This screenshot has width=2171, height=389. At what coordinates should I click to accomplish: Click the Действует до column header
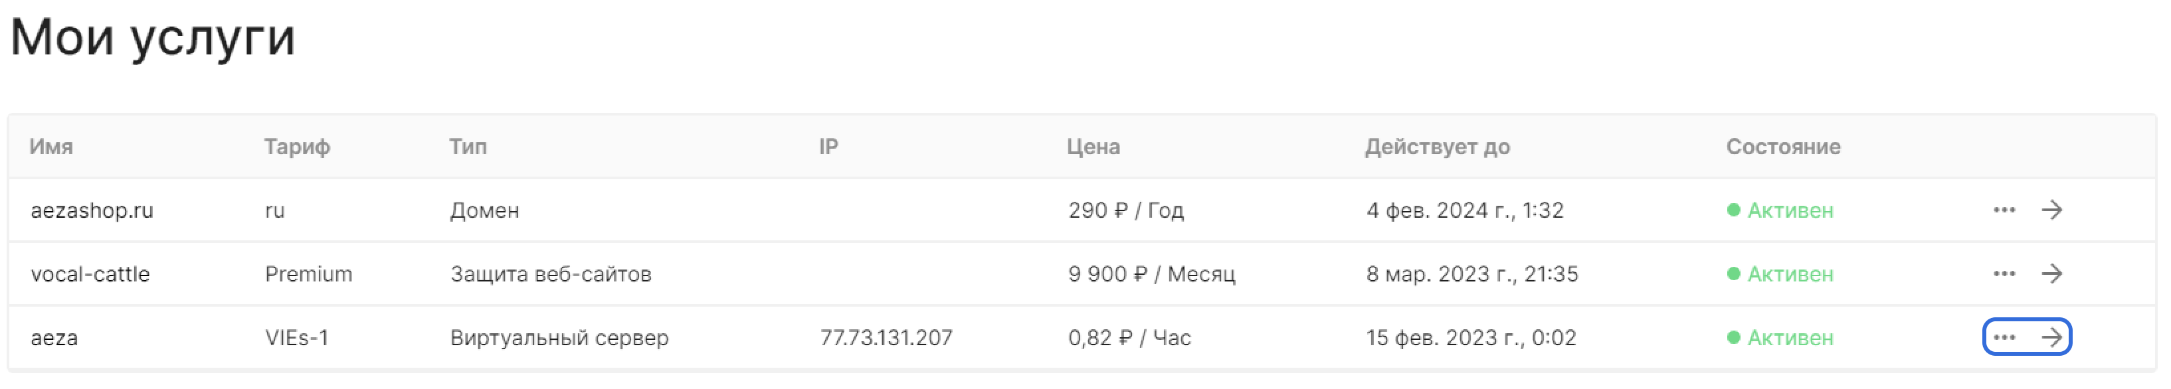pyautogui.click(x=1437, y=147)
